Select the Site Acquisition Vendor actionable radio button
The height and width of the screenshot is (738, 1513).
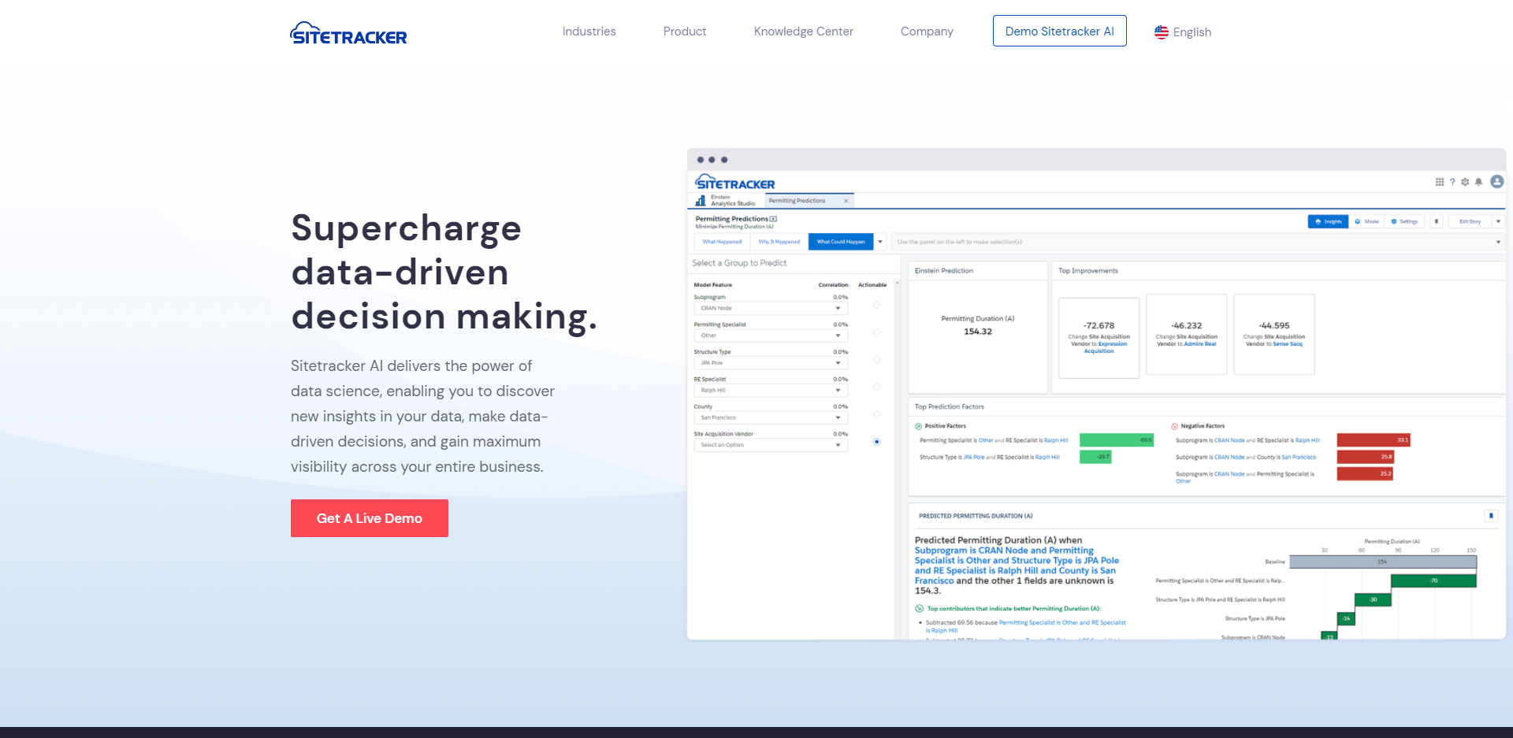tap(876, 442)
